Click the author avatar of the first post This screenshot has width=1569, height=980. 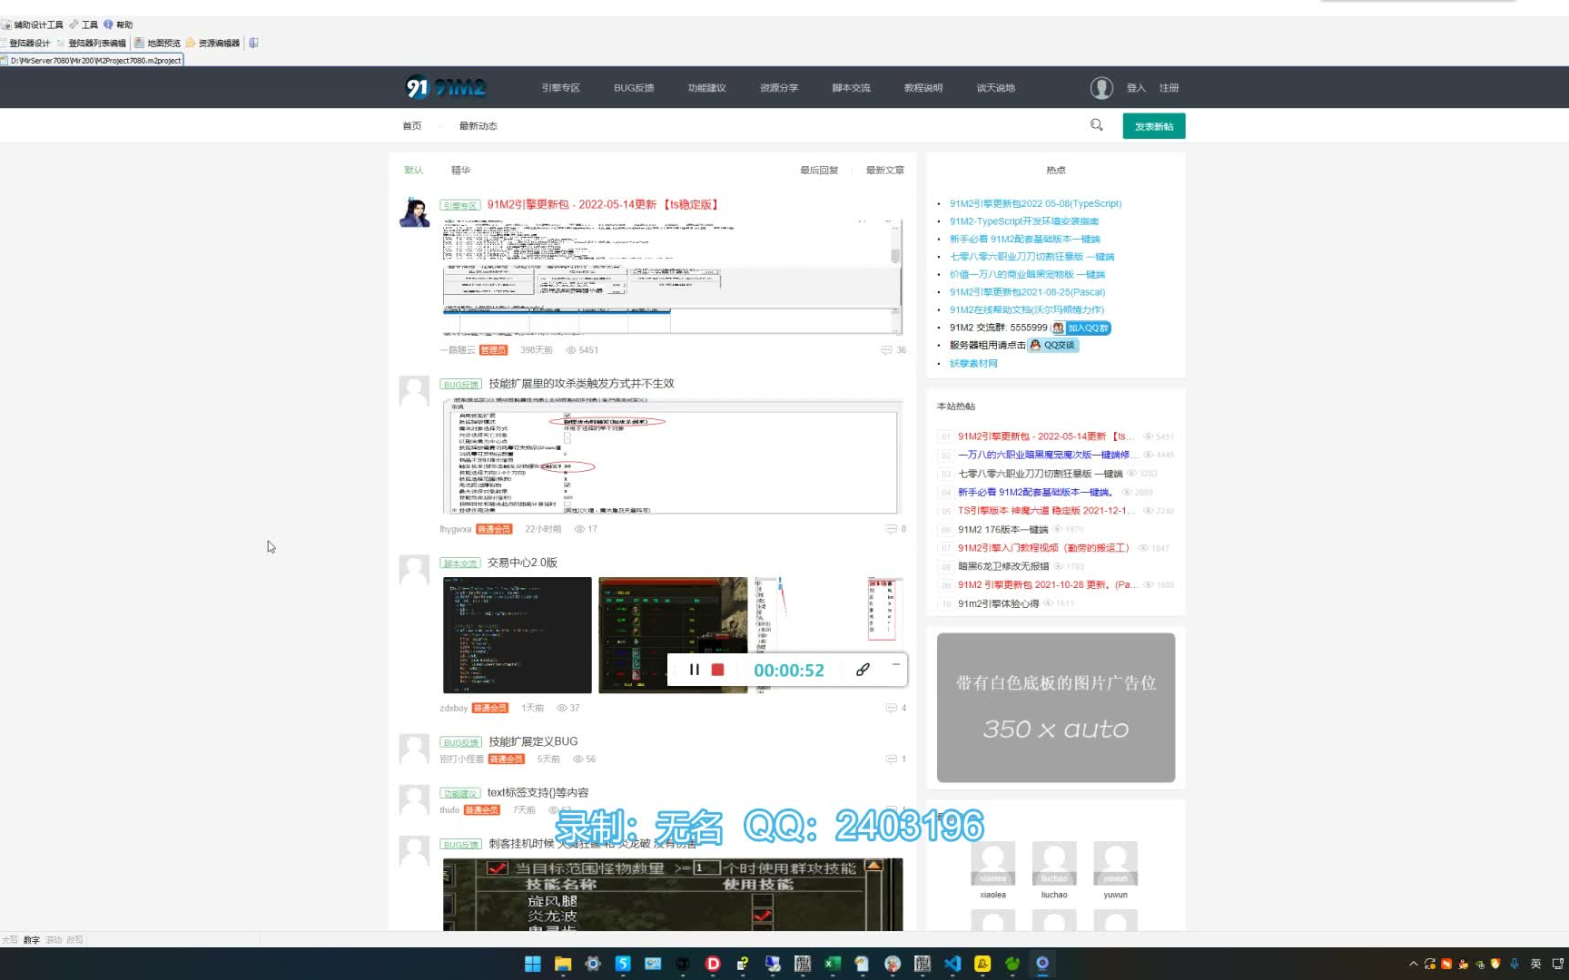tap(414, 211)
